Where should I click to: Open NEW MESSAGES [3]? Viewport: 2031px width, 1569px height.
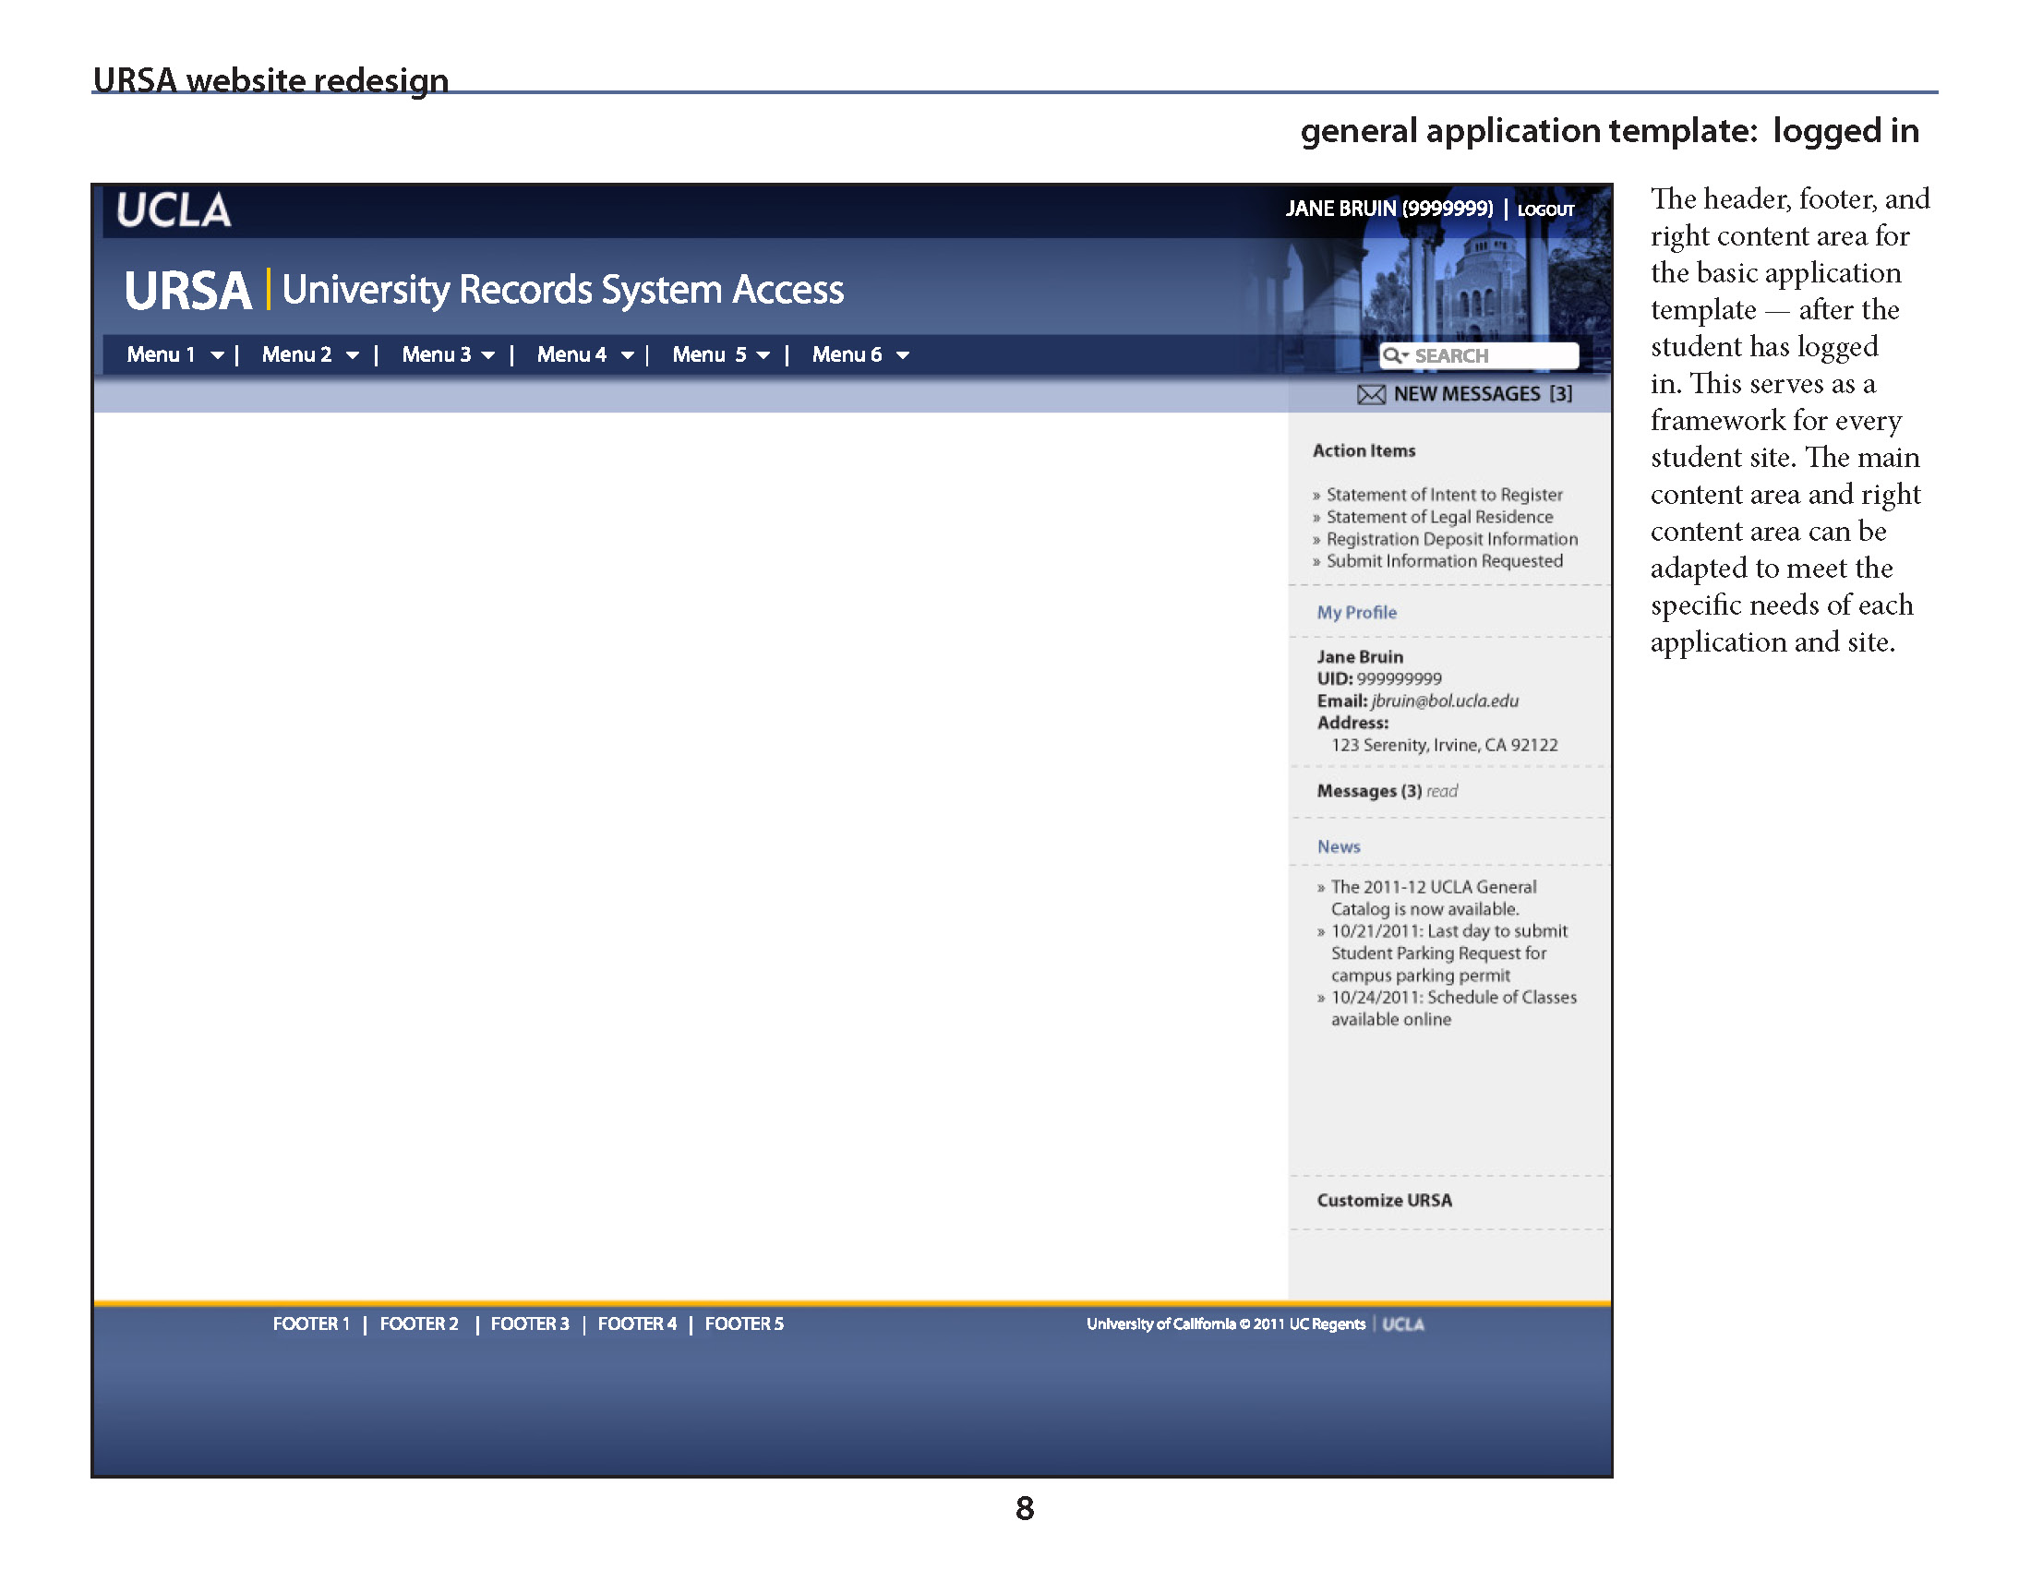coord(1483,394)
